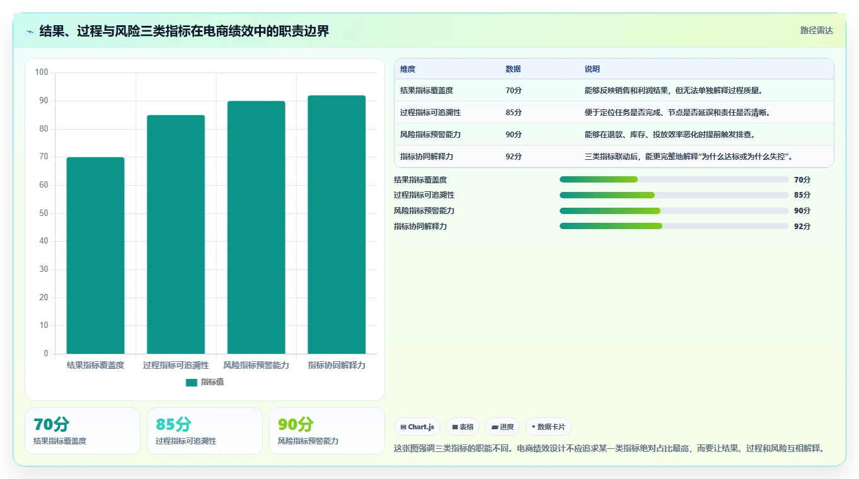Click the 结果指标覆盖度 x-axis label
The image size is (859, 479).
pos(95,365)
